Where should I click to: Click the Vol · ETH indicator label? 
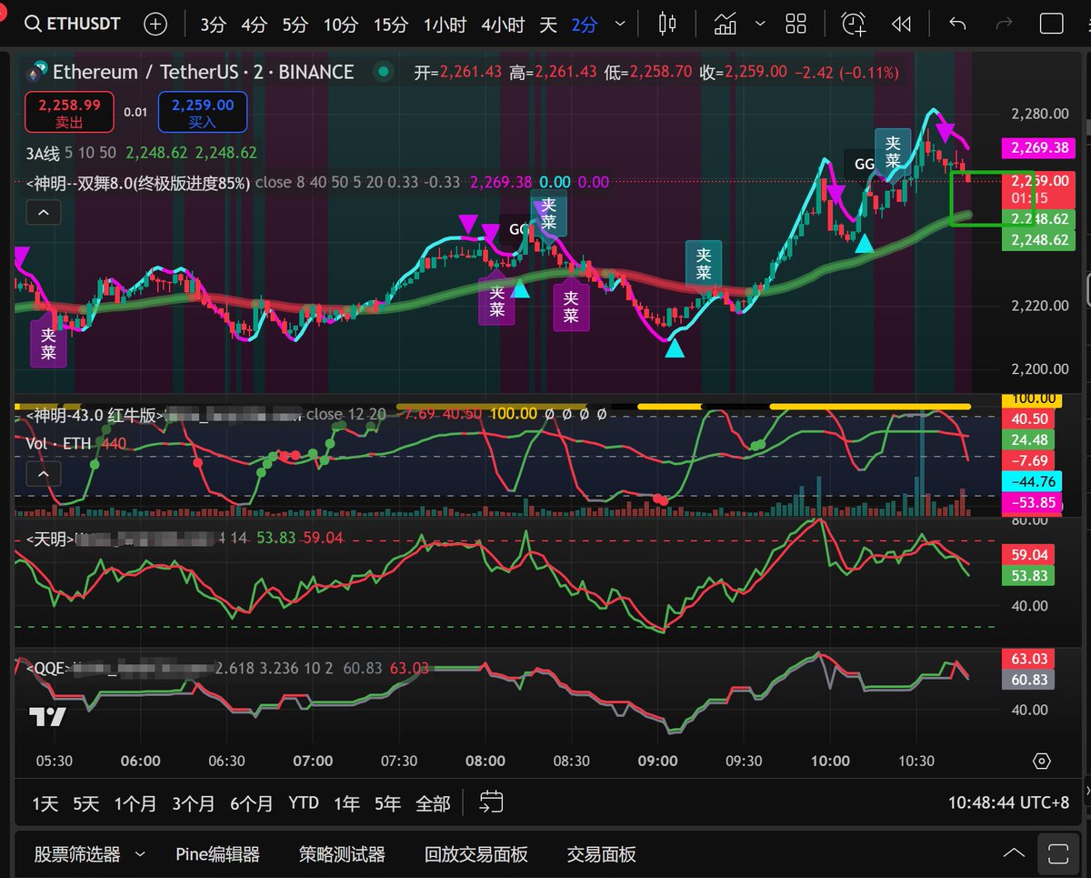pyautogui.click(x=58, y=444)
